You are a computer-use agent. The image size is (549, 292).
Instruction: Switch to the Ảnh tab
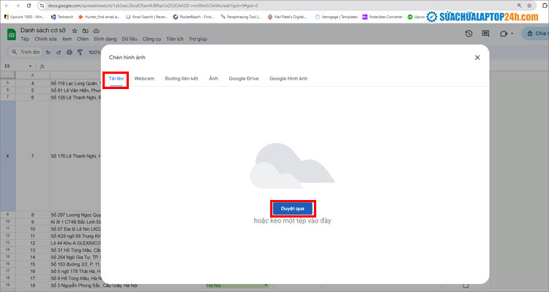(213, 78)
